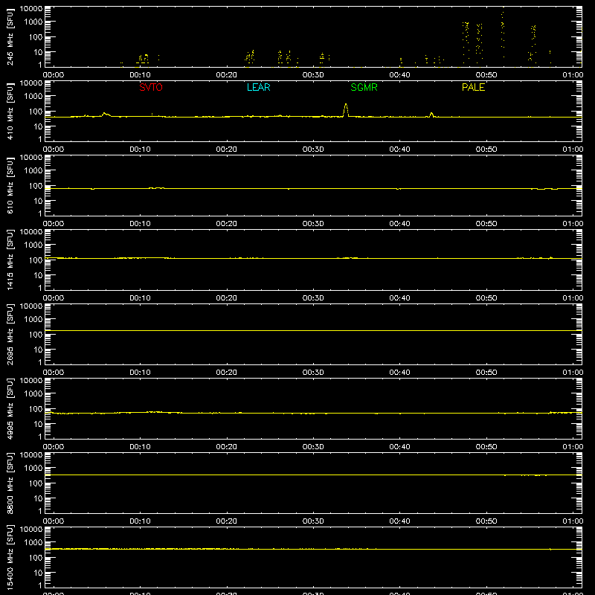This screenshot has height=595, width=595.
Task: Select the 245 MHz [SFU] axis title
Action: 10,36
